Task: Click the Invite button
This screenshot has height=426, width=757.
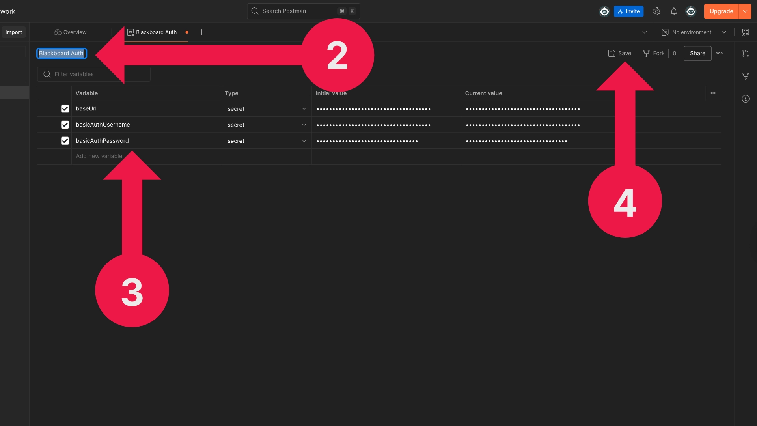Action: (628, 11)
